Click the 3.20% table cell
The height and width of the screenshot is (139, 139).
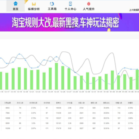tap(131, 128)
